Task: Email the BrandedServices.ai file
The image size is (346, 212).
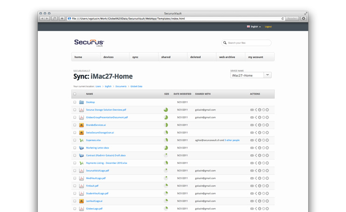Action: [252, 125]
